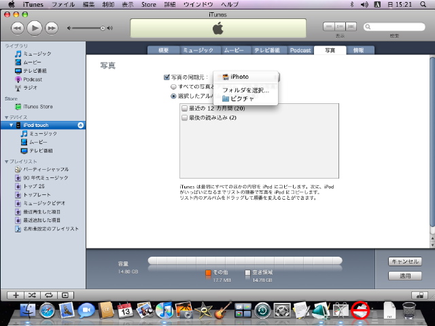Image resolution: width=435 pixels, height=326 pixels.
Task: Select the すべての写真 radio button
Action: point(173,87)
